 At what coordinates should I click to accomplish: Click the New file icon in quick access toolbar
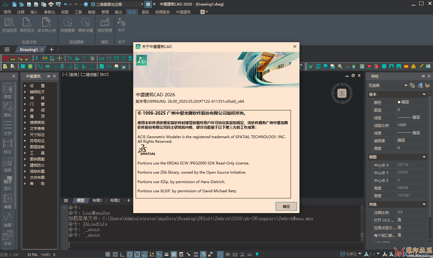coord(14,4)
